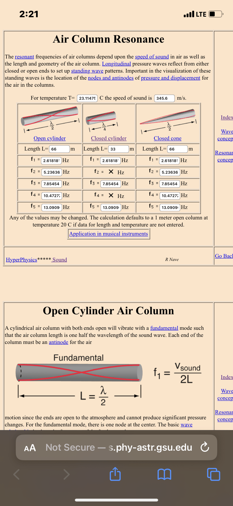Select the closed cone f2 frequency field

[170, 172]
